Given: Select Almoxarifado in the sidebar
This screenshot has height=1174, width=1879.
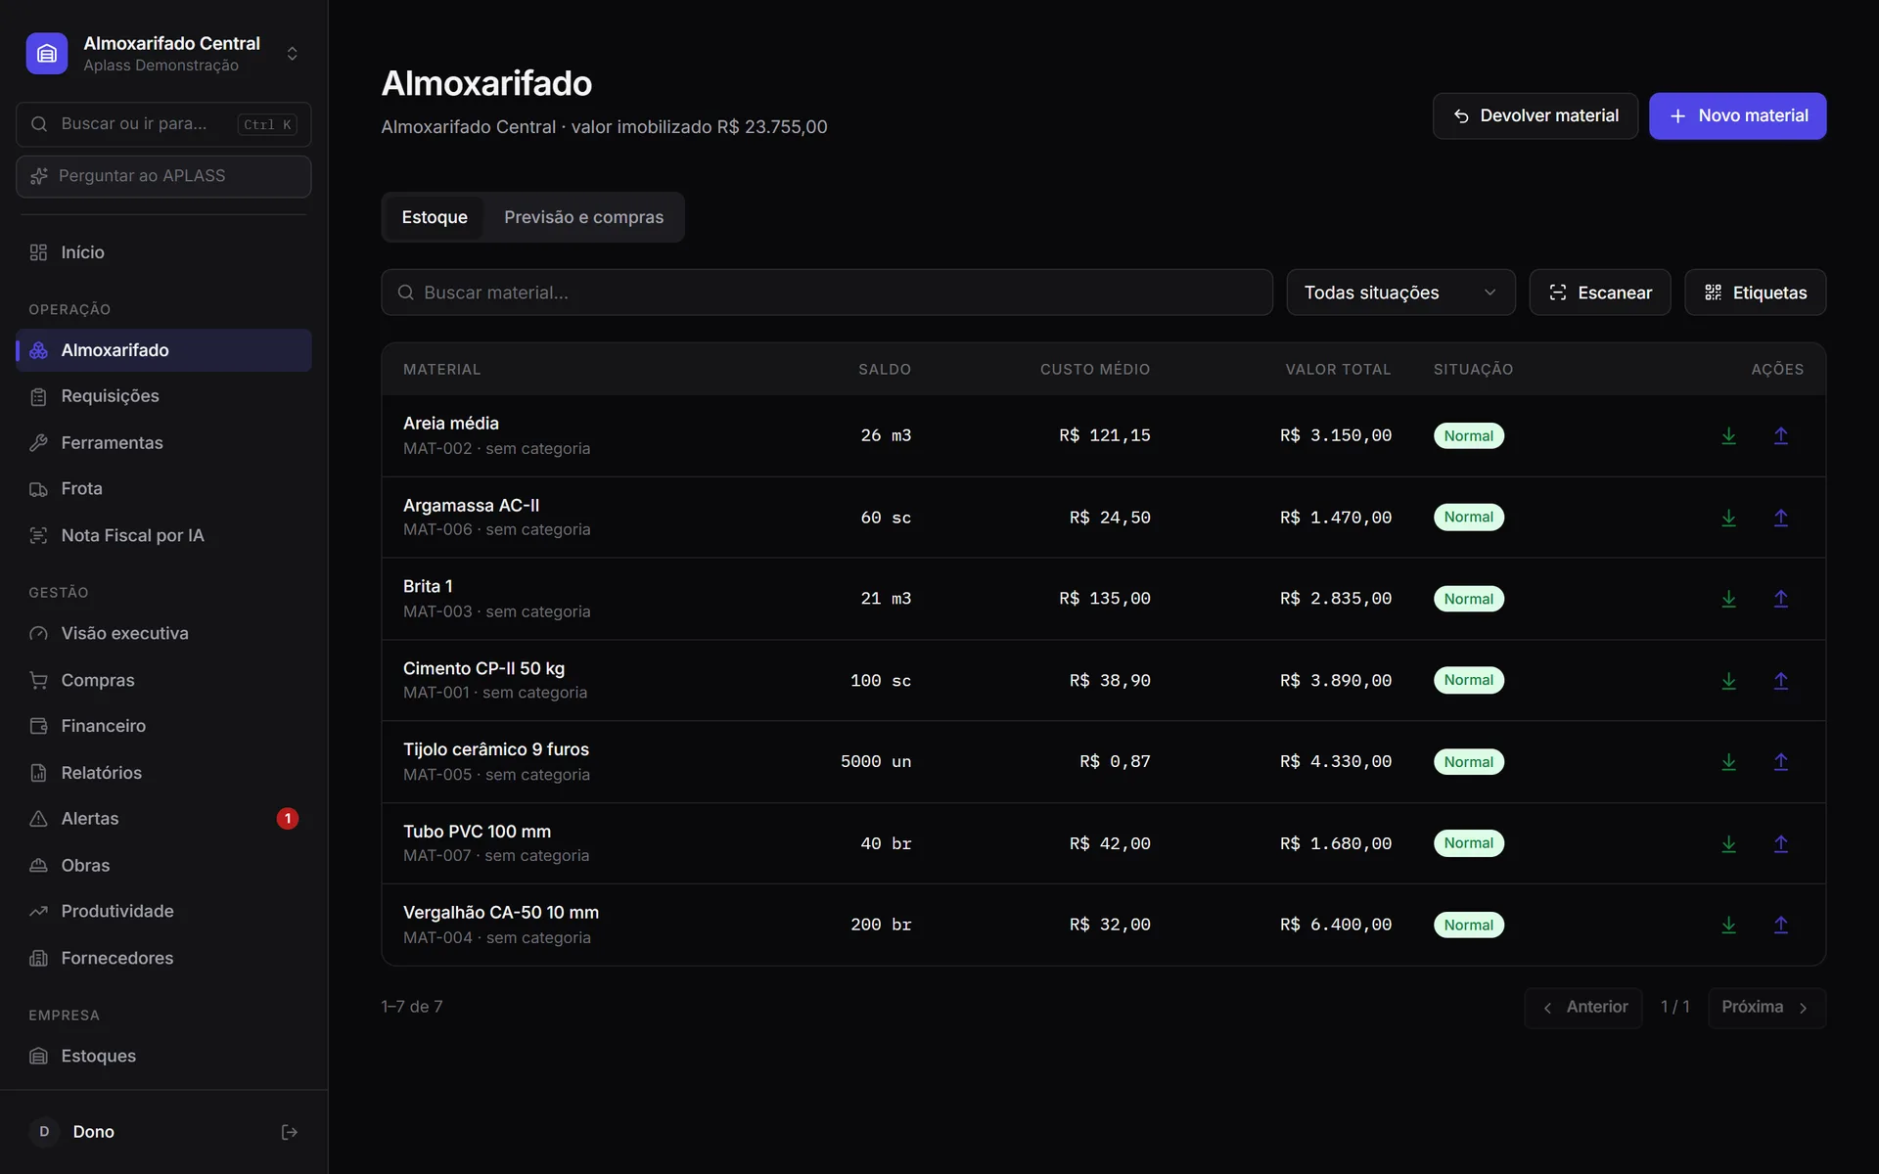Looking at the screenshot, I should 163,350.
